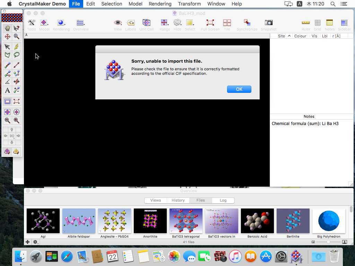Click the circular target view icon in palette

point(16,112)
